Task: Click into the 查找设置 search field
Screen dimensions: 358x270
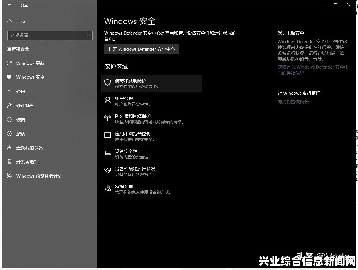Action: click(50, 35)
